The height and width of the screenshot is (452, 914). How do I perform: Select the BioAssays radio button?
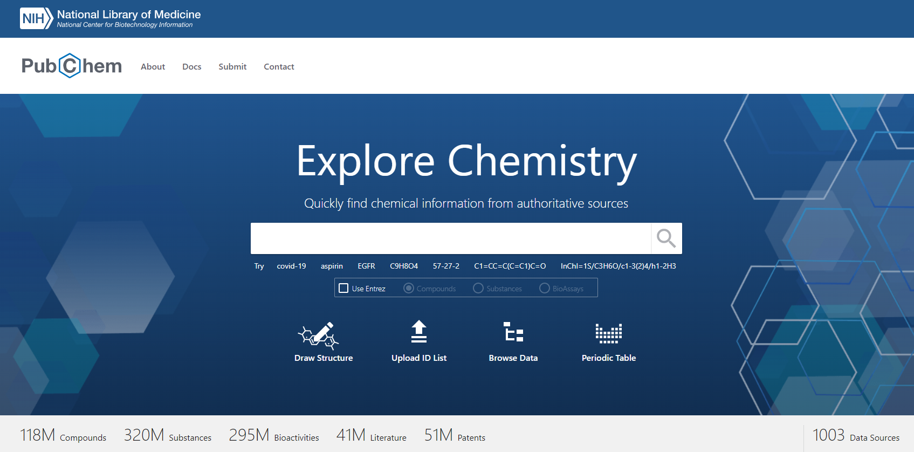545,288
